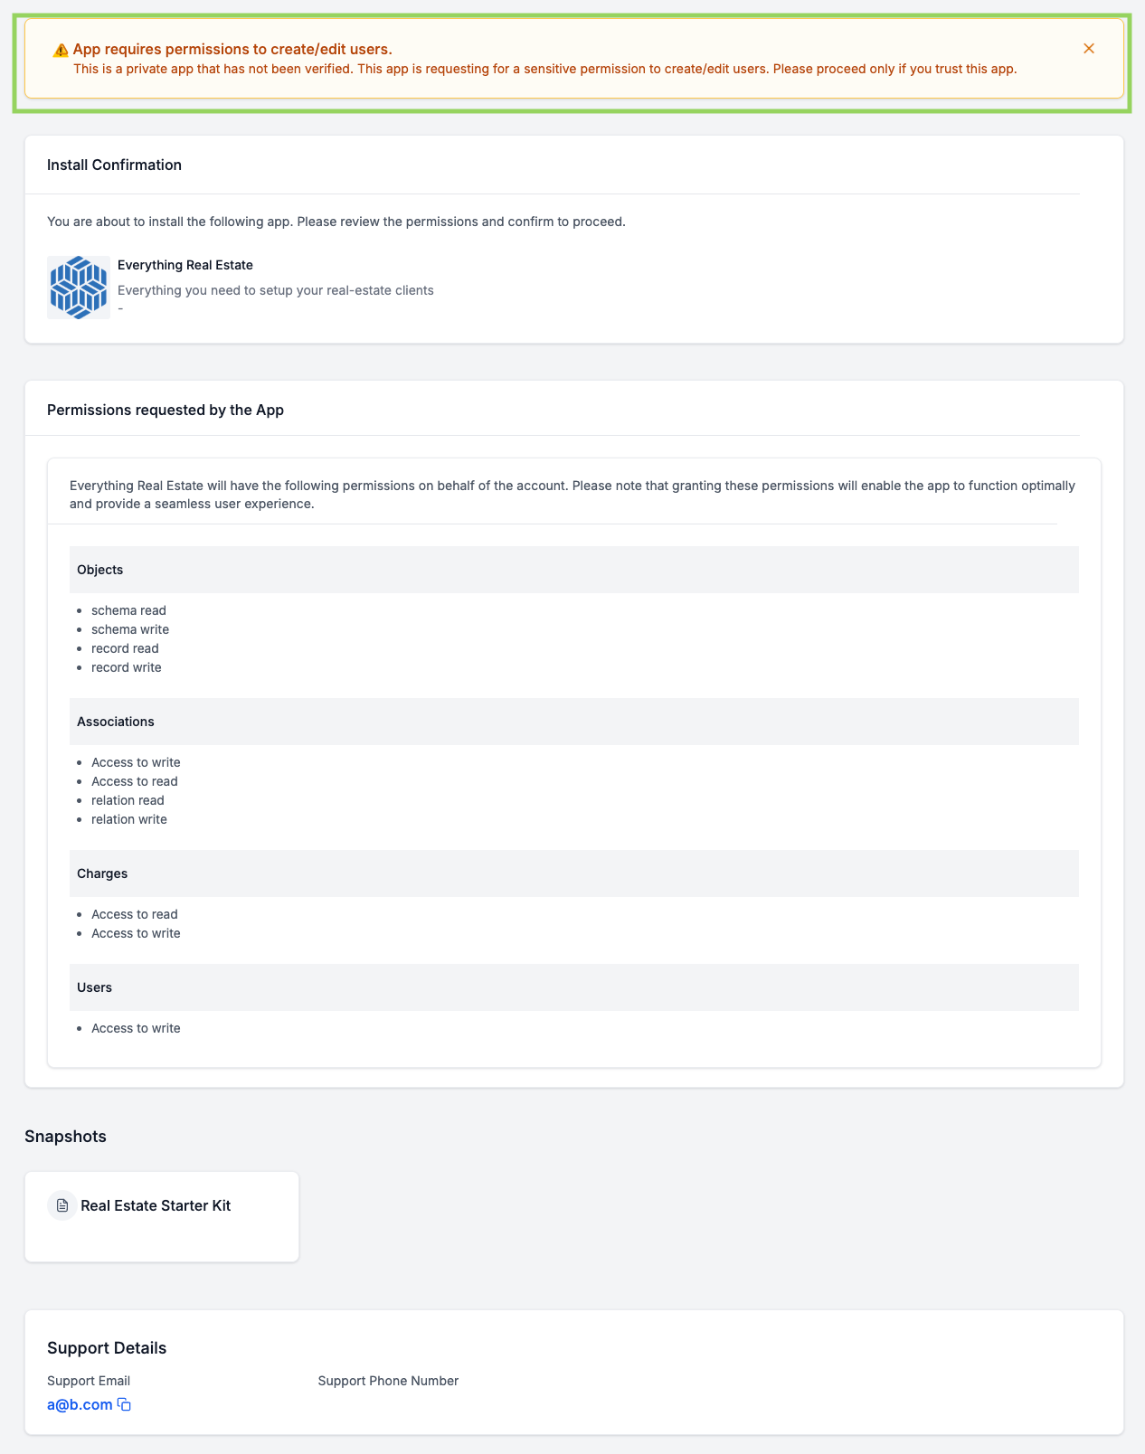1145x1454 pixels.
Task: Select the Charges permission section header
Action: coord(574,873)
